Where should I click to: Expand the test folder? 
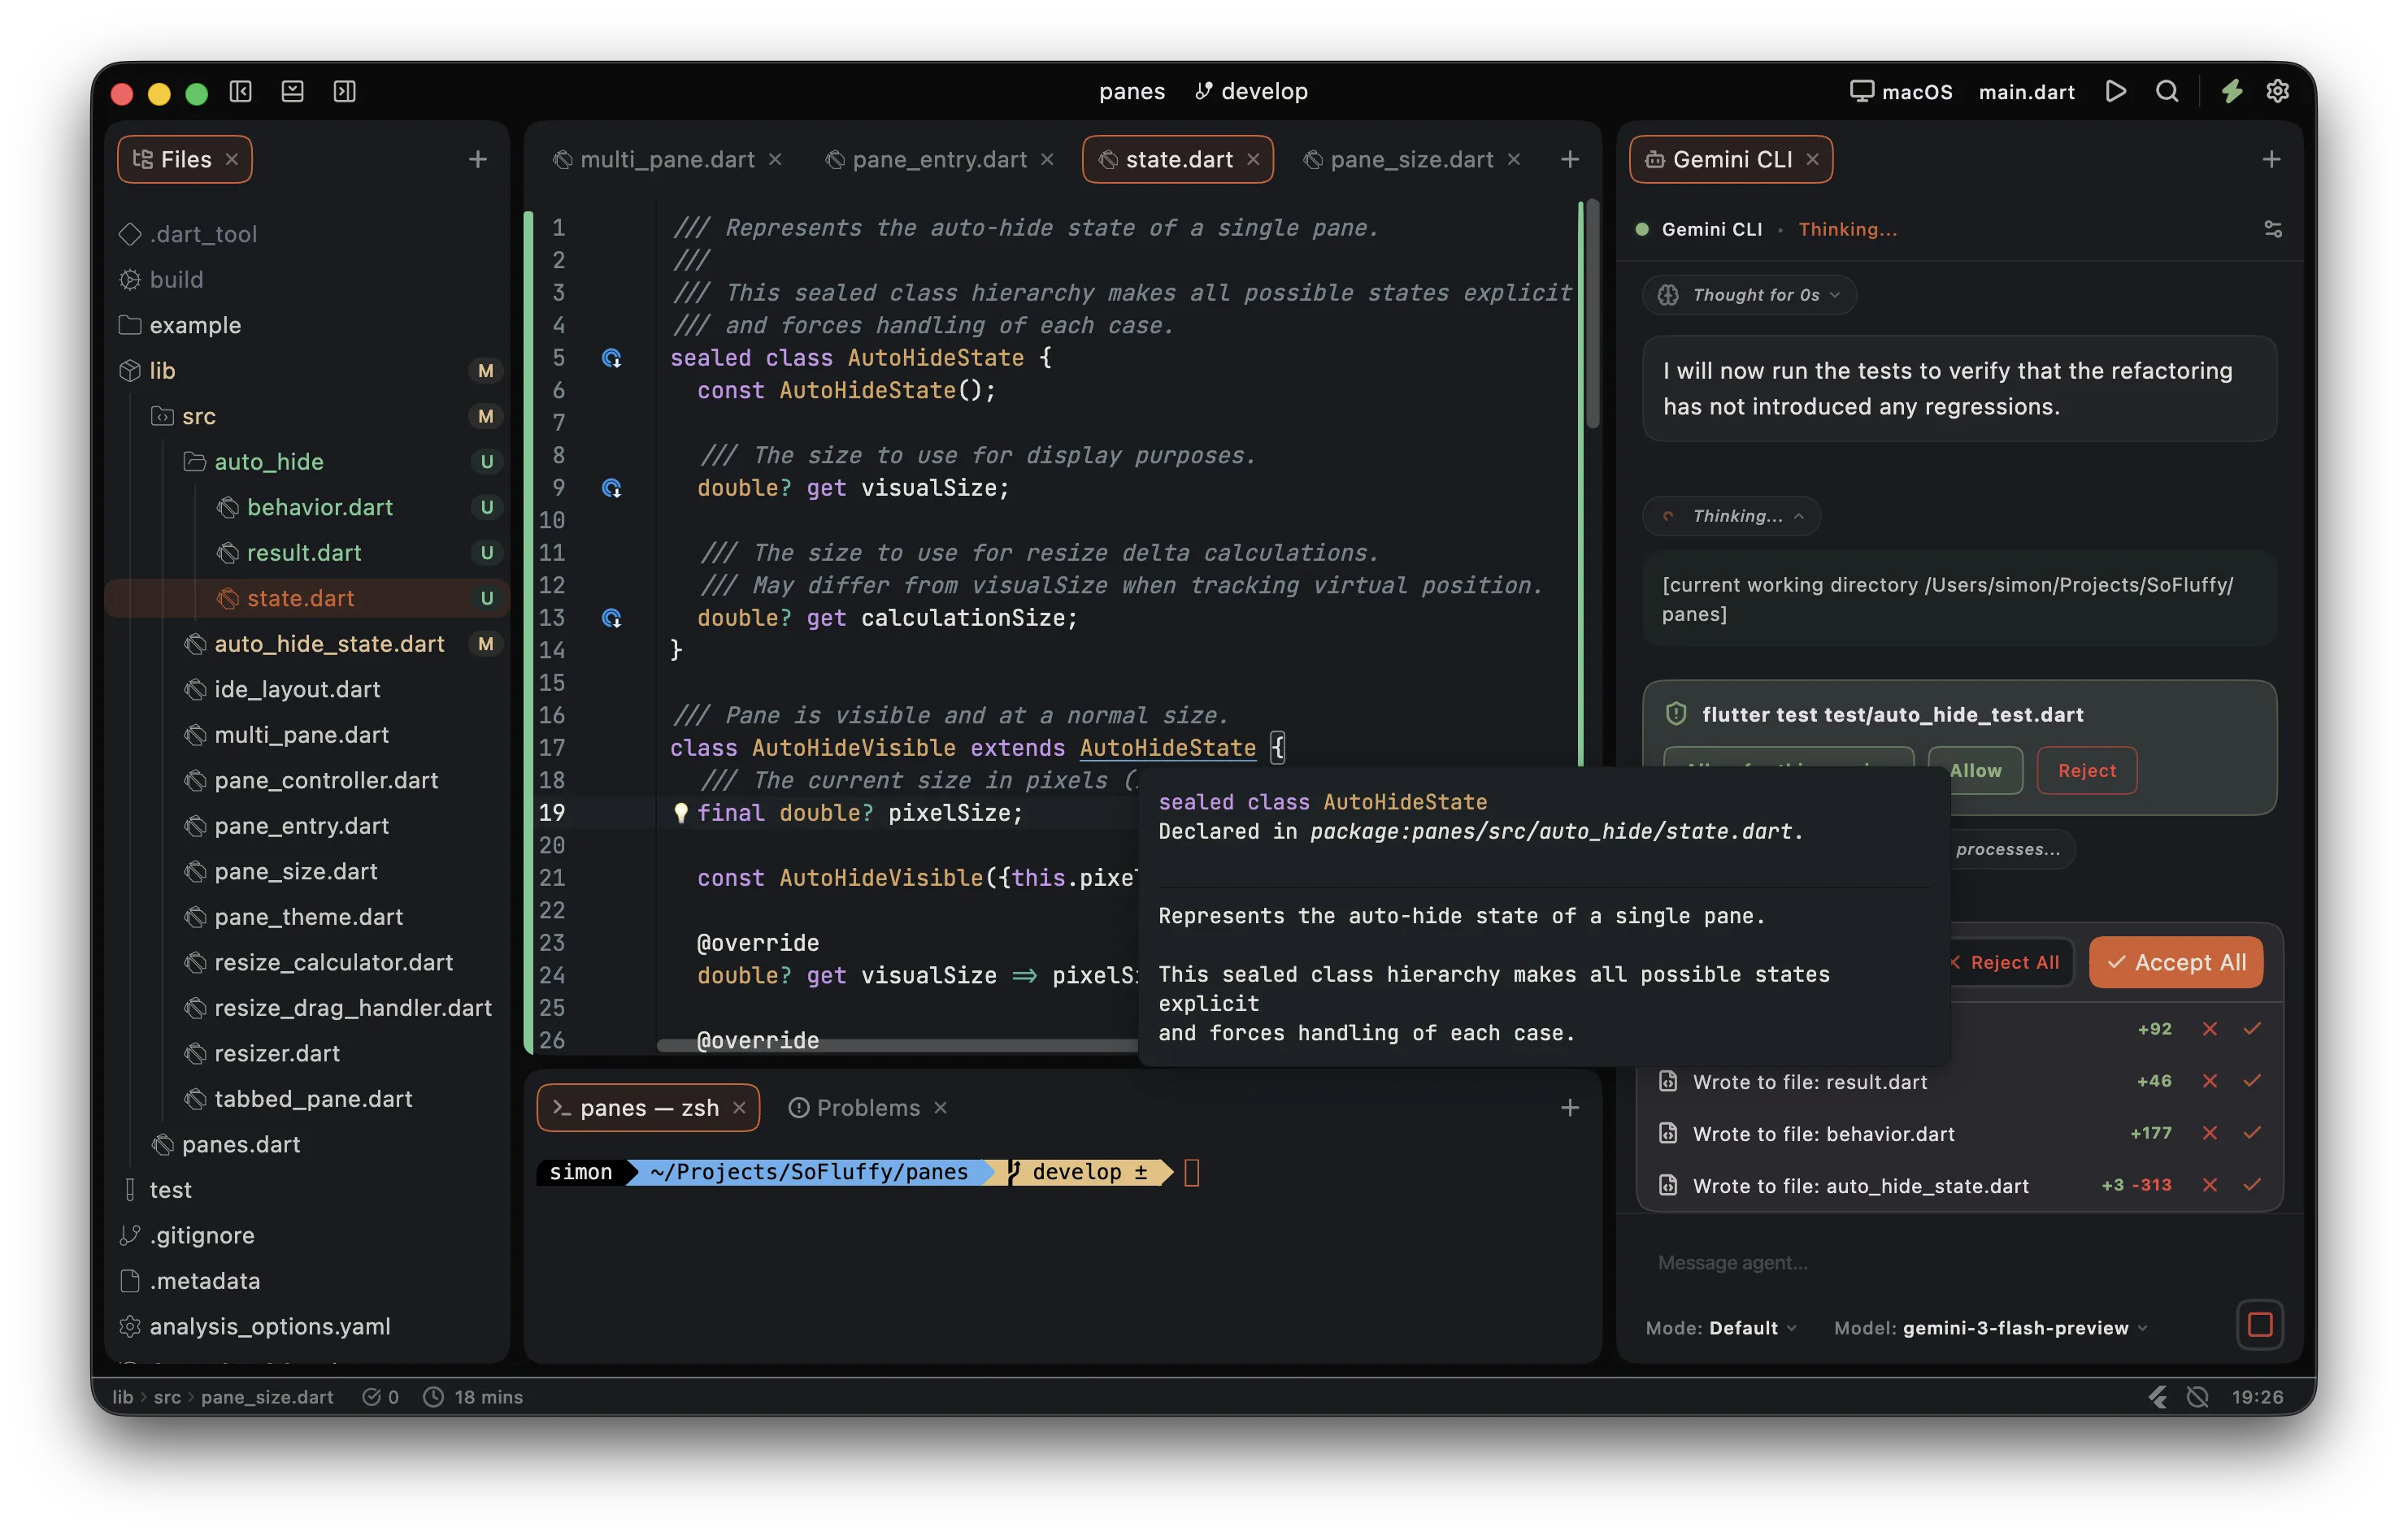click(307, 1189)
